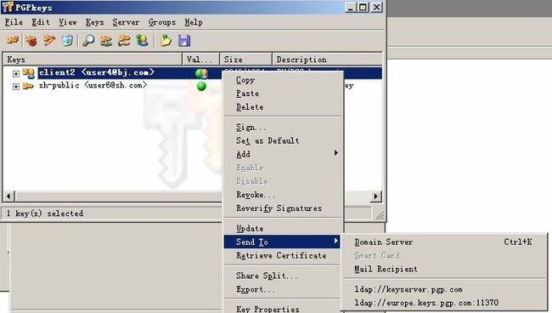552x313 pixels.
Task: Open the Add submenu in context menu
Action: (x=282, y=154)
